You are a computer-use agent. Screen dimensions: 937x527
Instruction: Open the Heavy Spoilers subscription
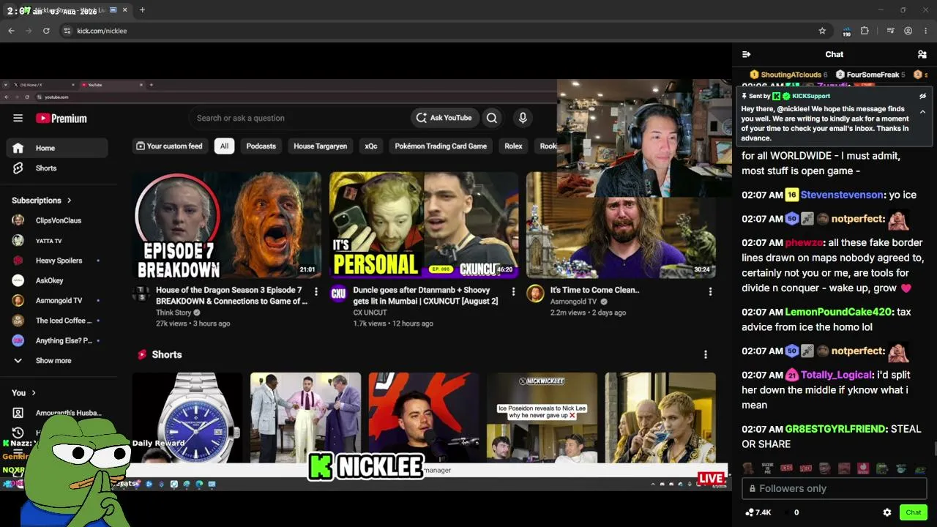[x=57, y=261]
